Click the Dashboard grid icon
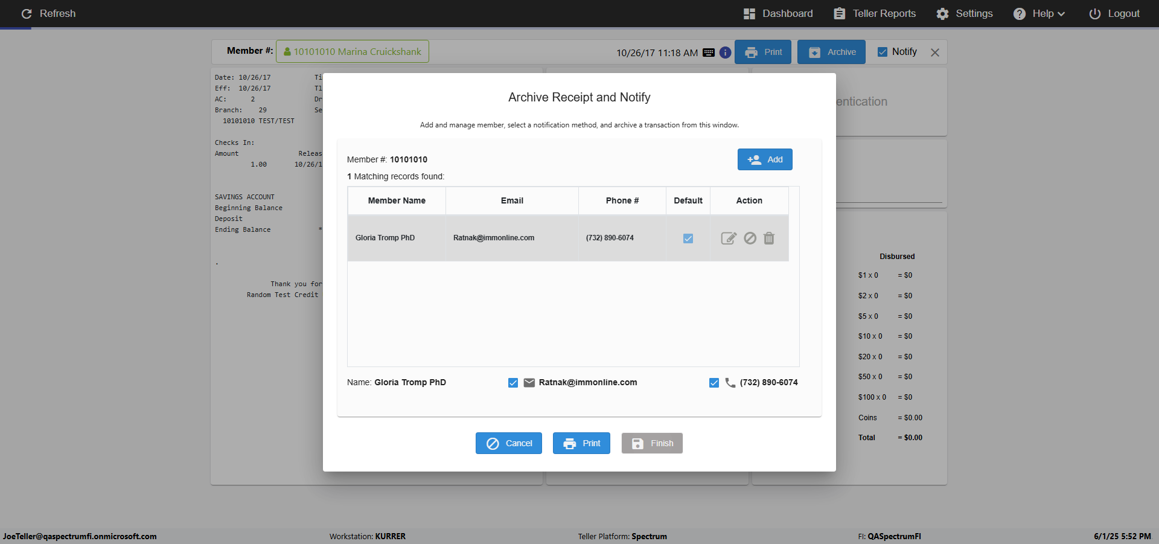This screenshot has width=1159, height=544. [750, 14]
